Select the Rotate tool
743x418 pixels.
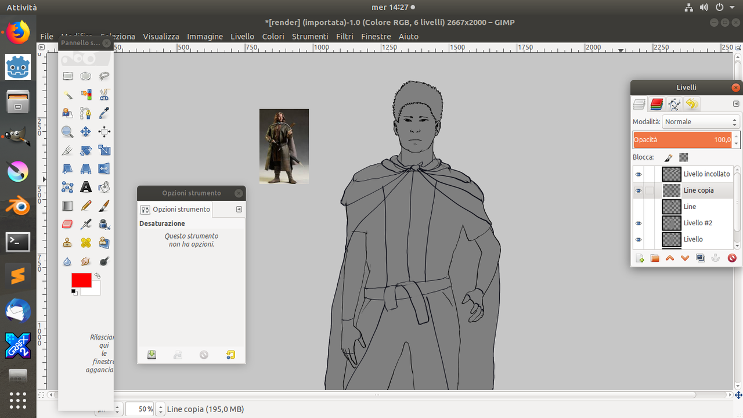(x=86, y=150)
